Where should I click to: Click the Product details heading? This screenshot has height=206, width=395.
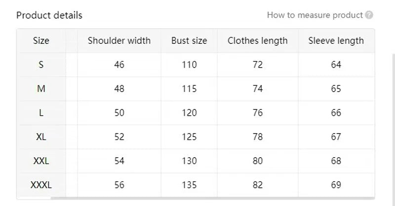point(49,15)
